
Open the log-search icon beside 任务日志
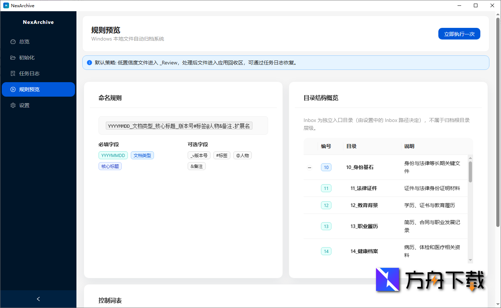(x=13, y=73)
